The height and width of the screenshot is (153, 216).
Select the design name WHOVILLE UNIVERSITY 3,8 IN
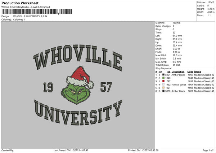[x=30, y=16]
